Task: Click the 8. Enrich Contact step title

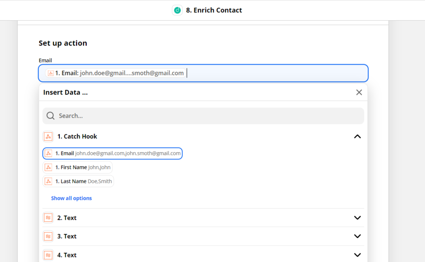Action: tap(214, 10)
